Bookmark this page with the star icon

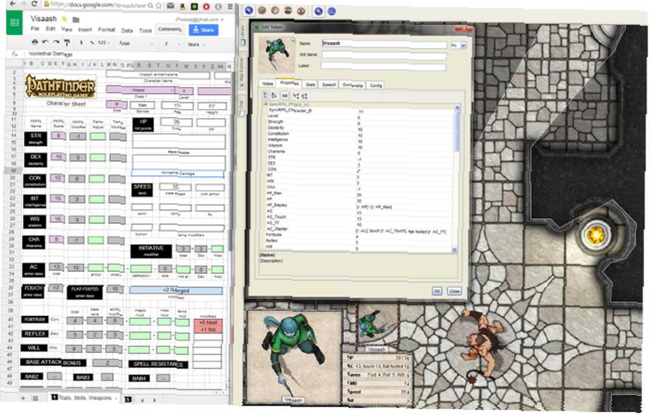[159, 6]
